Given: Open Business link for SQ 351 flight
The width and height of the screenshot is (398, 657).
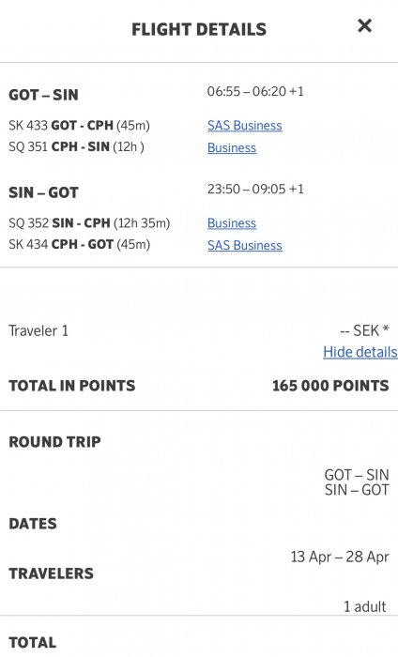Looking at the screenshot, I should click(232, 147).
